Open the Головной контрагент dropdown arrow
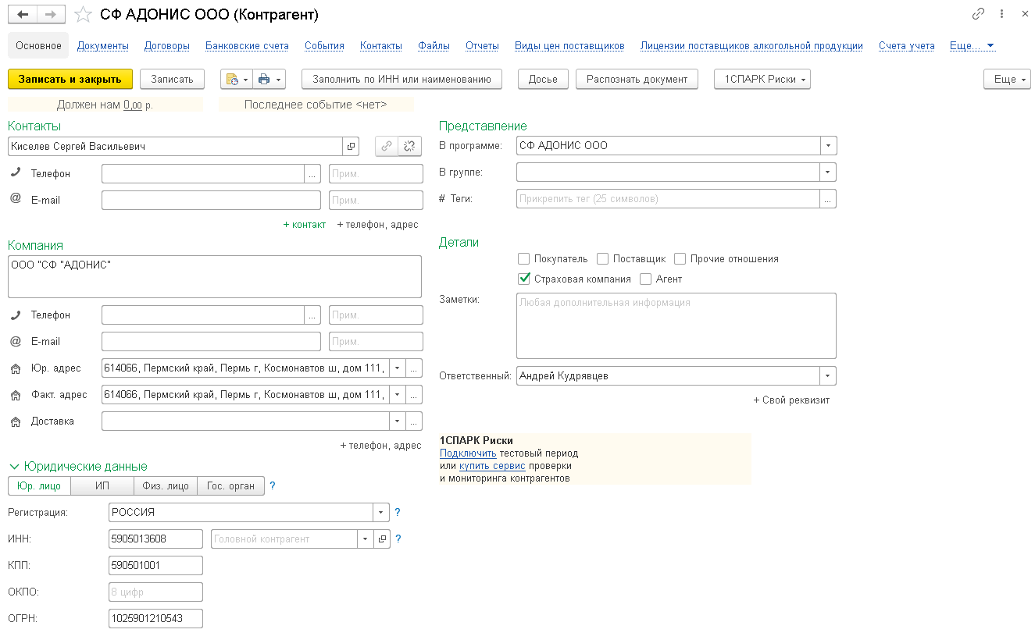 [x=366, y=539]
